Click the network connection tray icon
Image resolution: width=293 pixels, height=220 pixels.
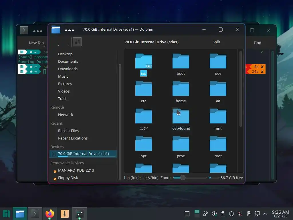(257, 214)
